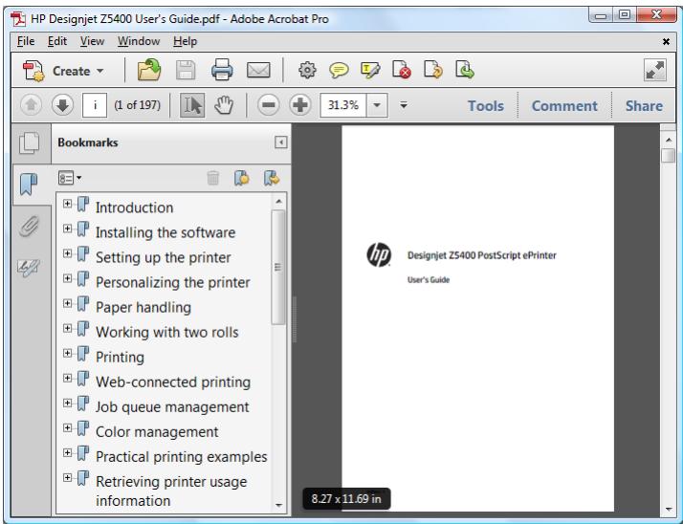Open preferences gear icon in toolbar
Viewport: 683px width, 524px height.
307,70
